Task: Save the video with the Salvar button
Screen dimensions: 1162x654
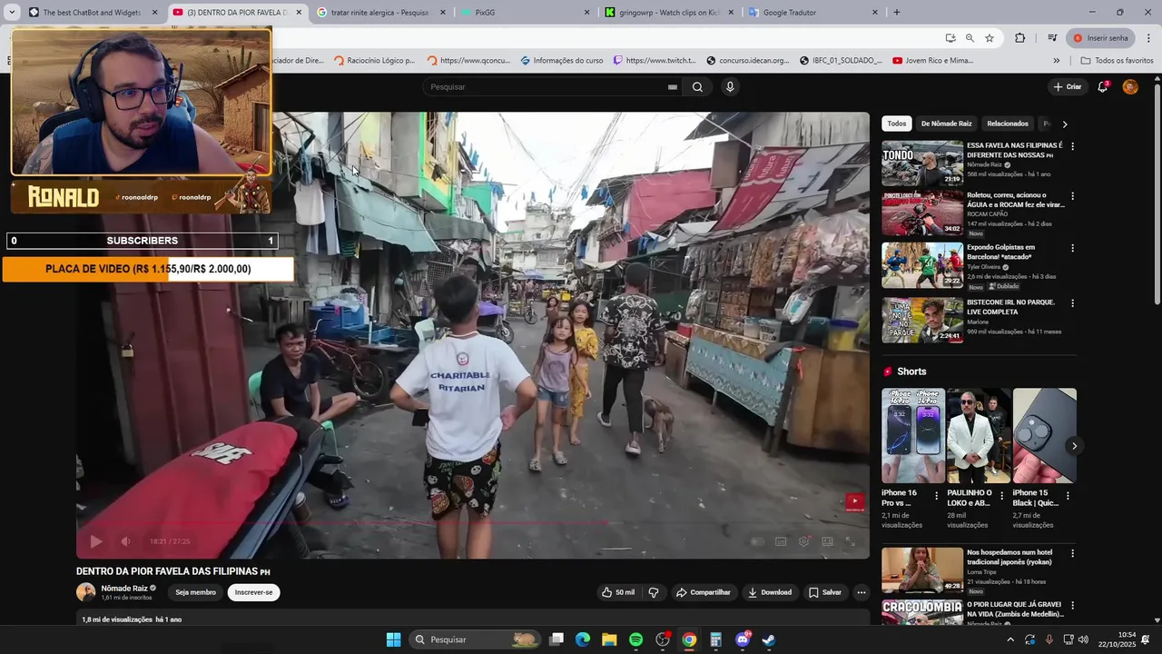Action: [825, 592]
